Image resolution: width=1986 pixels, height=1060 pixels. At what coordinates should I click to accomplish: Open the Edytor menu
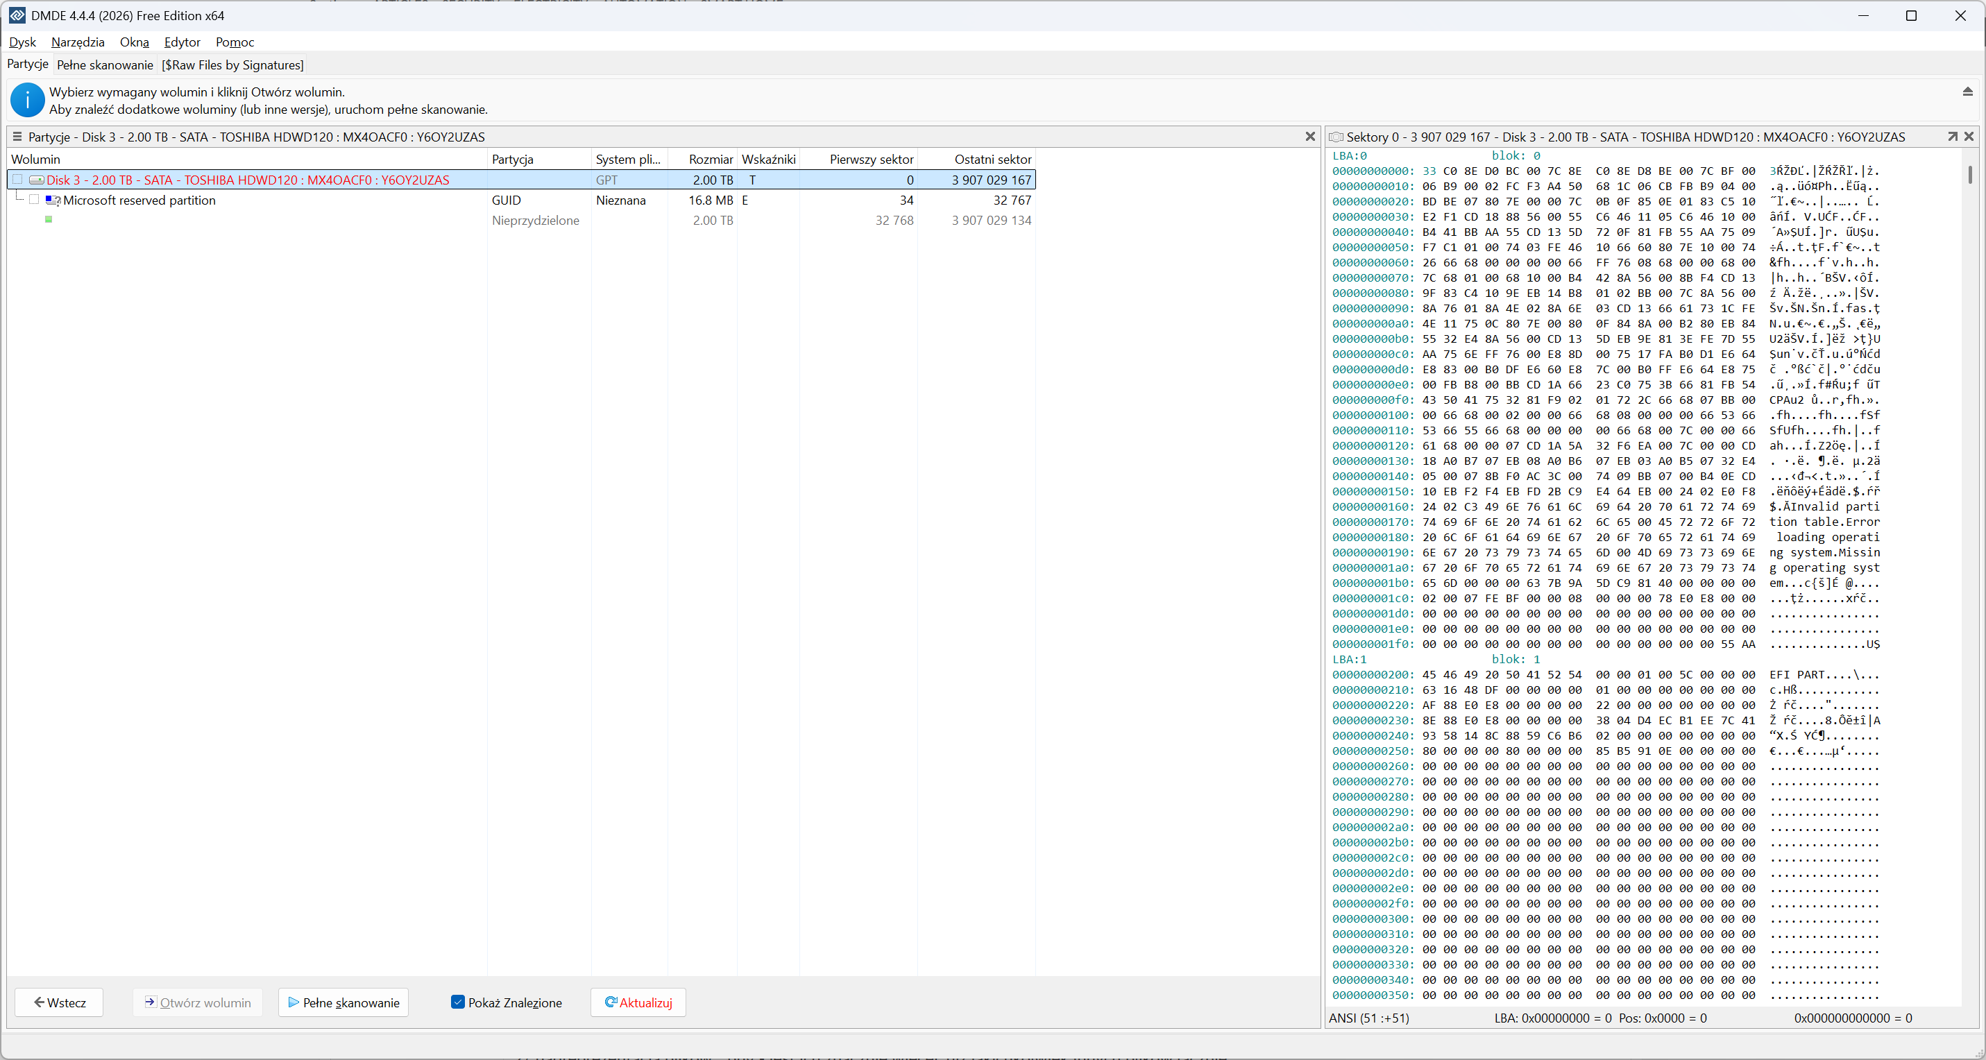click(182, 42)
